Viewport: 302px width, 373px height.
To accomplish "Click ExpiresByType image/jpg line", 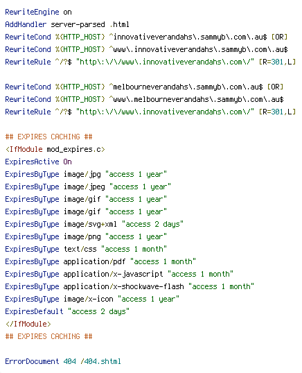I will (x=86, y=174).
